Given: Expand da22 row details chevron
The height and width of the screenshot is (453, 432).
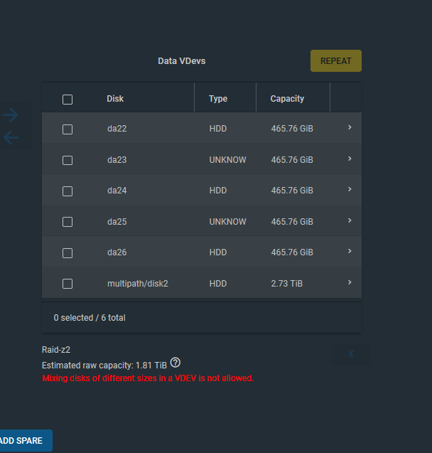Looking at the screenshot, I should pyautogui.click(x=350, y=127).
